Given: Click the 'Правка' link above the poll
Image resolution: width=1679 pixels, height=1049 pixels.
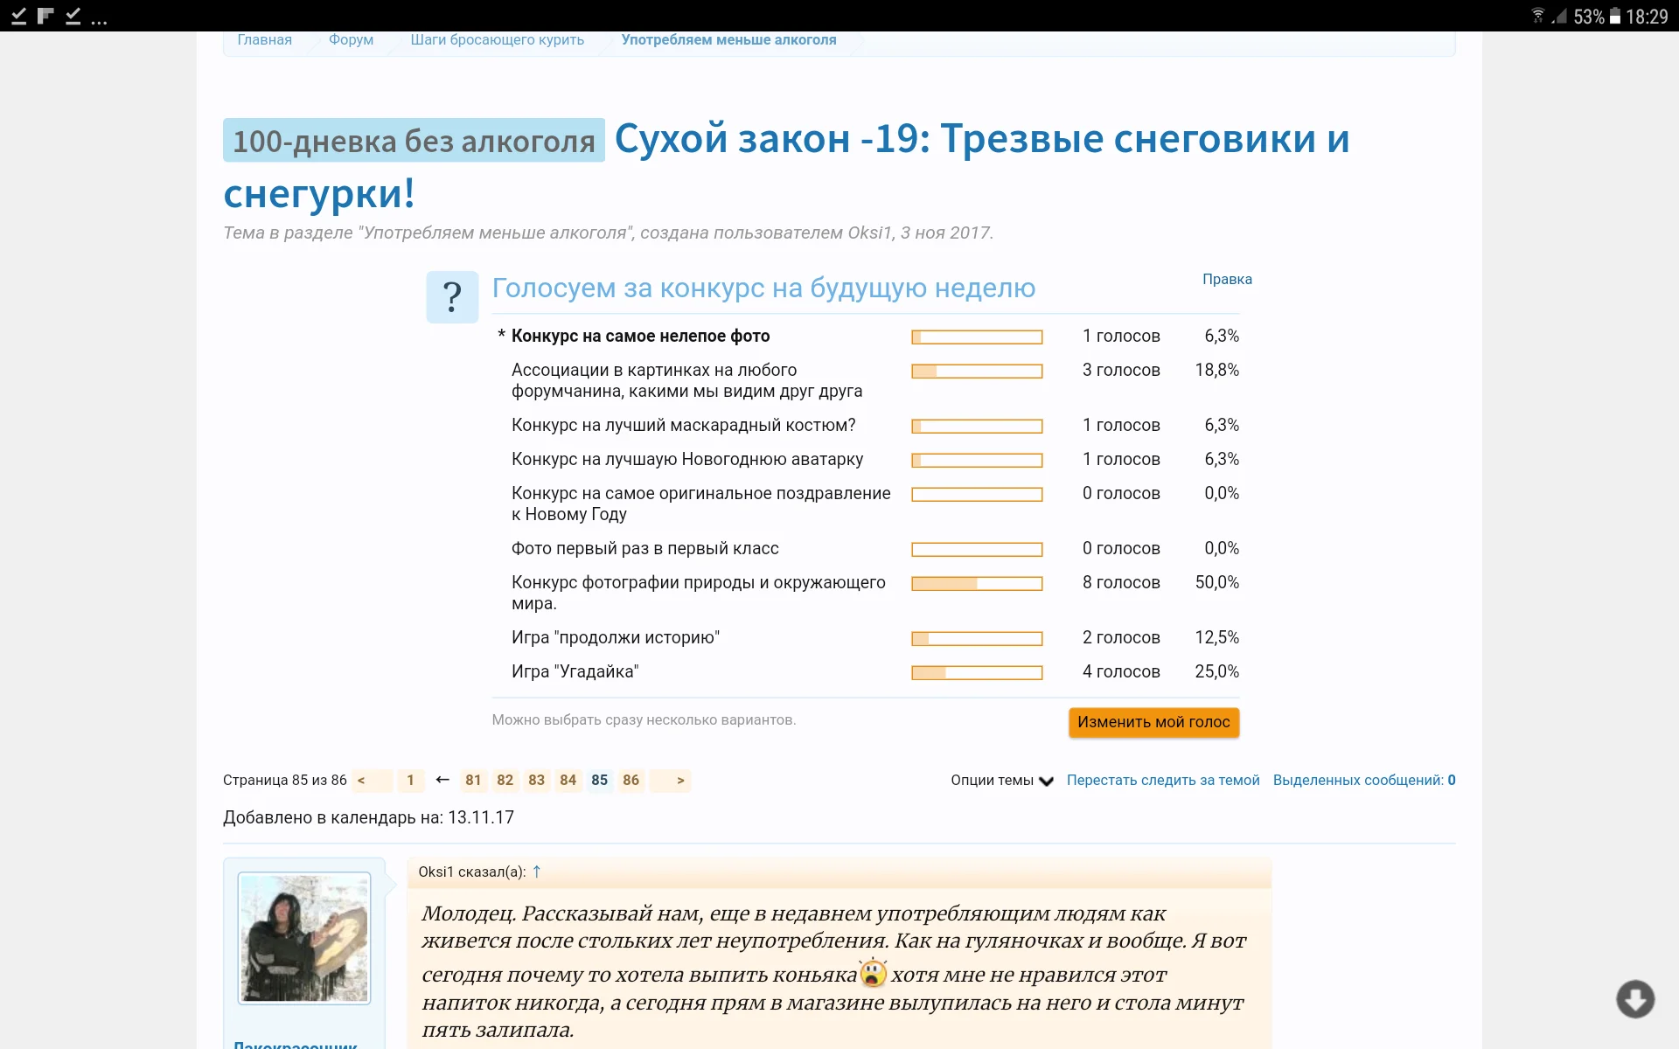Looking at the screenshot, I should (x=1227, y=278).
